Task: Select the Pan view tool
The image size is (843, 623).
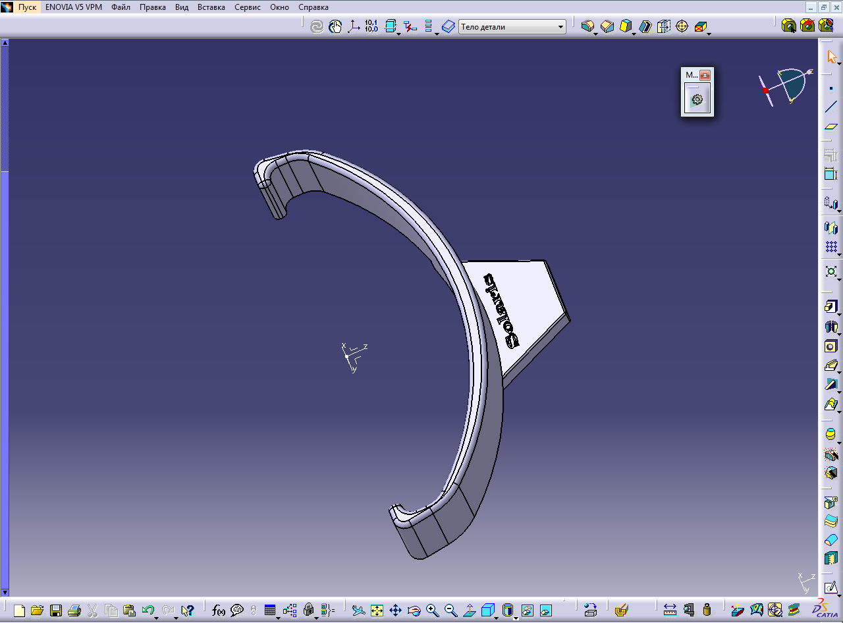Action: click(x=395, y=610)
